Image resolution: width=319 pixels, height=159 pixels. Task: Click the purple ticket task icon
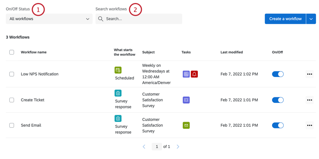pos(186,100)
